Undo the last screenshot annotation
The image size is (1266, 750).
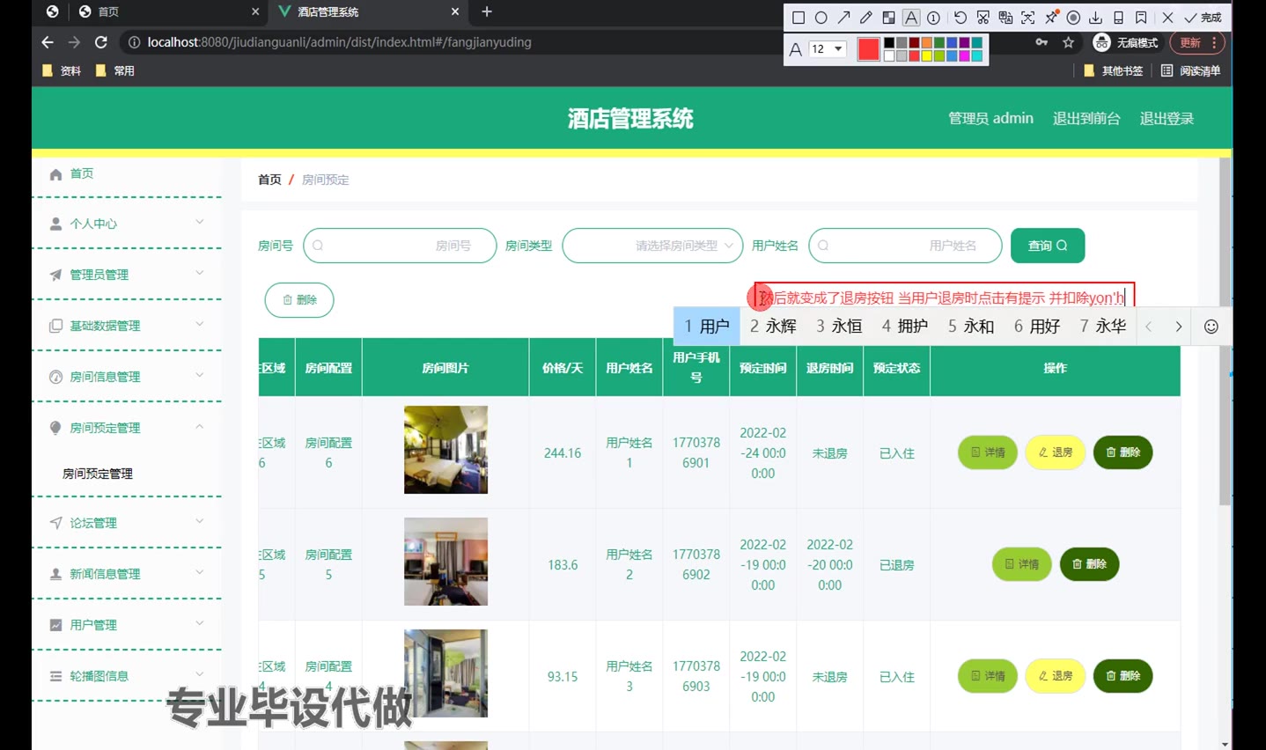961,18
